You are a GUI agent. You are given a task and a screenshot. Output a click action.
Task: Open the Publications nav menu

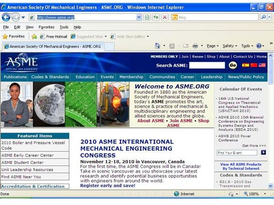click(x=15, y=77)
